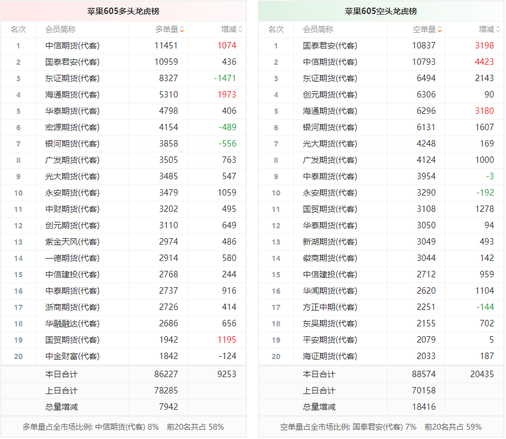Viewport: 506px width, 439px height.
Task: Select 平安期货(代客) row
Action: pyautogui.click(x=381, y=340)
